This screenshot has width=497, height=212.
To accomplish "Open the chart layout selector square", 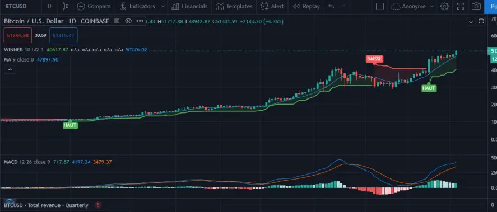I will pyautogui.click(x=380, y=6).
